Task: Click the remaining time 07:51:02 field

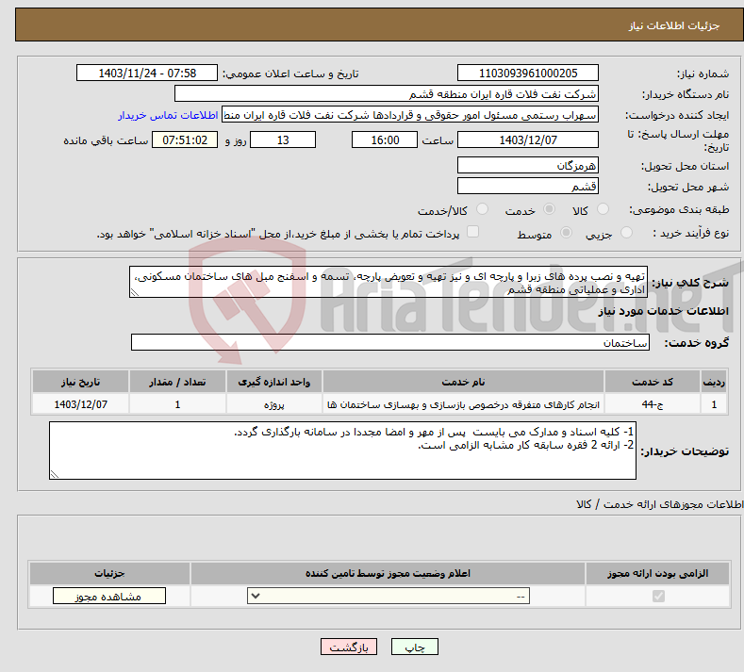Action: tap(185, 139)
